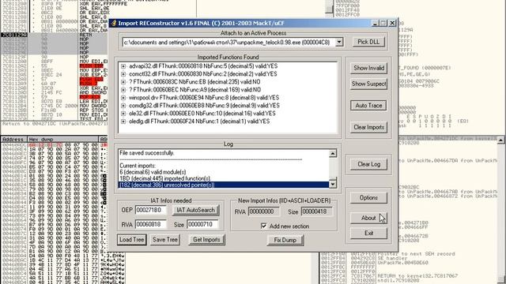Click the Show Invalid button
Image resolution: width=506 pixels, height=284 pixels.
pos(368,68)
